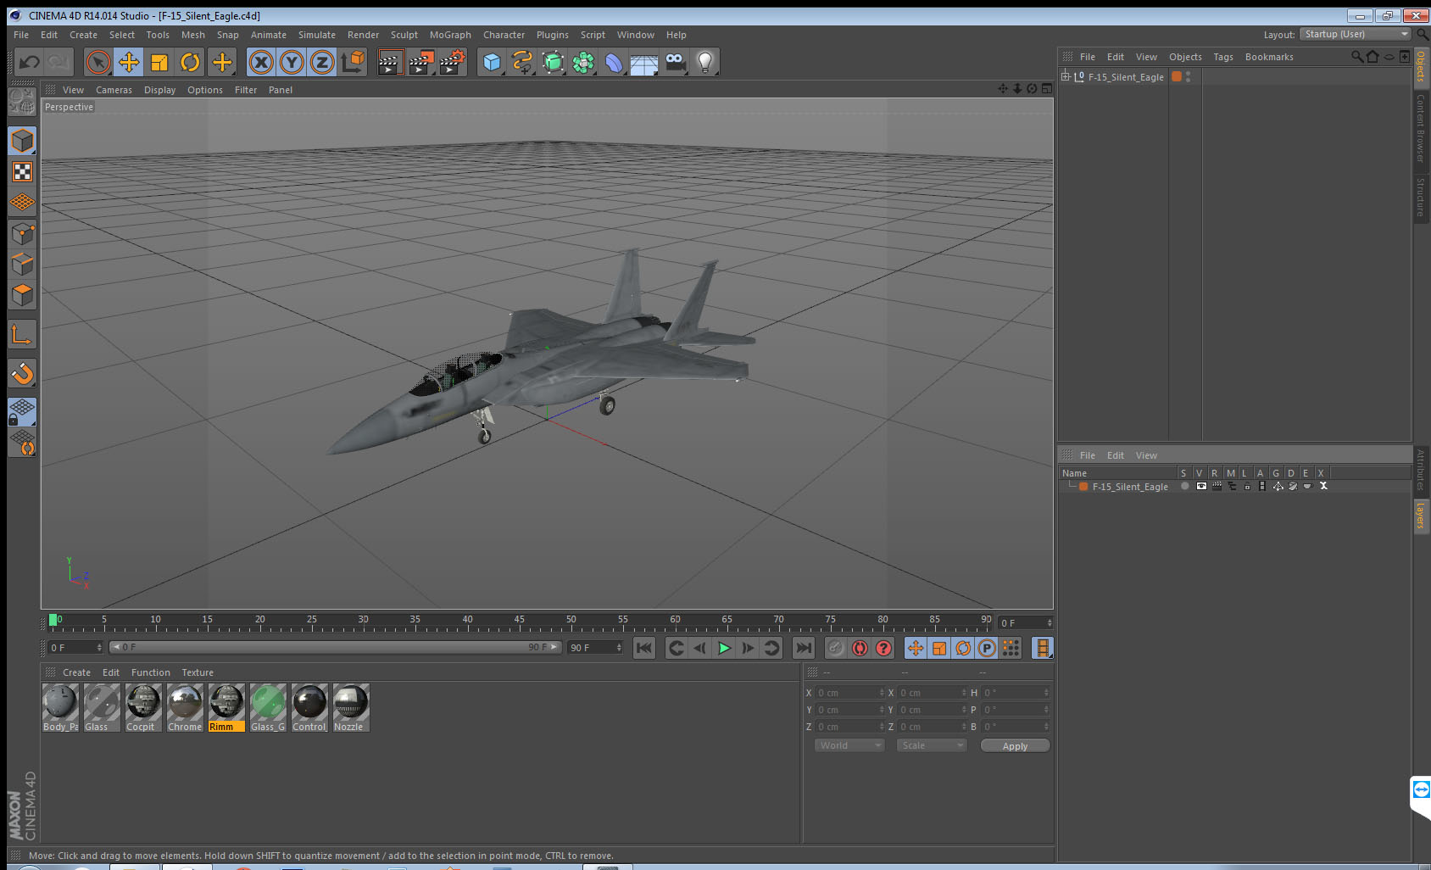Image resolution: width=1431 pixels, height=870 pixels.
Task: Add a Cube primitive object
Action: (x=492, y=62)
